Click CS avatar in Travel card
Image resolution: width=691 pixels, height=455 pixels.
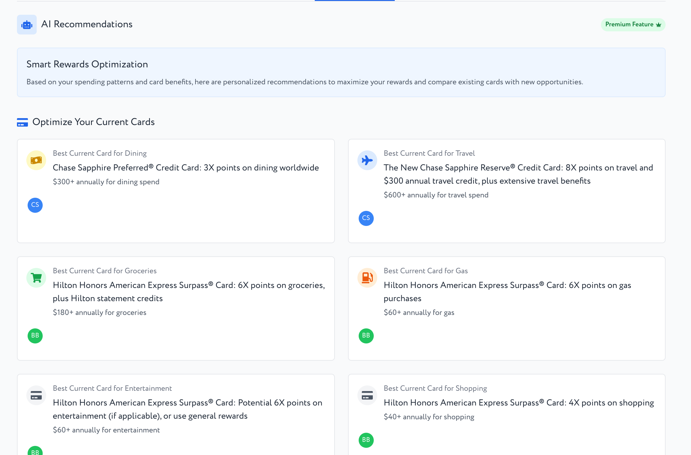(366, 218)
